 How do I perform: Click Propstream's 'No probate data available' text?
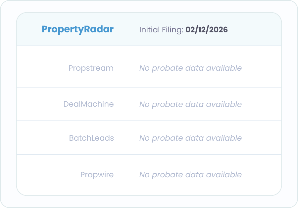tap(190, 68)
